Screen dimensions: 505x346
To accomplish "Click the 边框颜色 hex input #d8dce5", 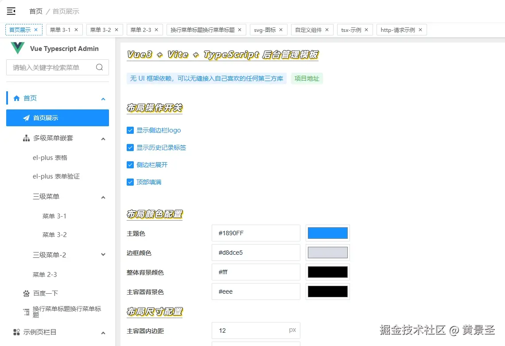I will [x=256, y=253].
